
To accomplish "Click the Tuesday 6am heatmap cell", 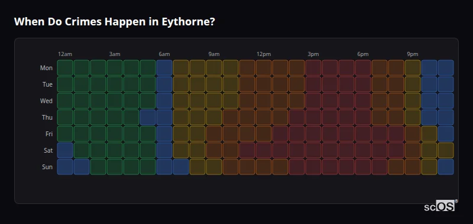I will [164, 84].
